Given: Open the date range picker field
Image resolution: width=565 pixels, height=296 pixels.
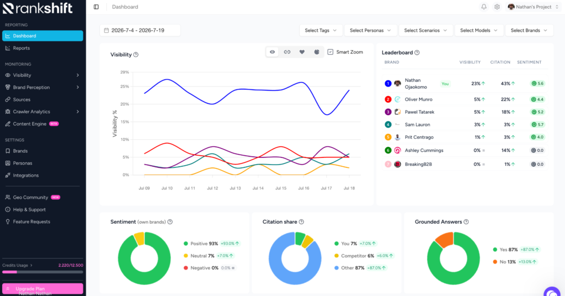Looking at the screenshot, I should [x=140, y=30].
